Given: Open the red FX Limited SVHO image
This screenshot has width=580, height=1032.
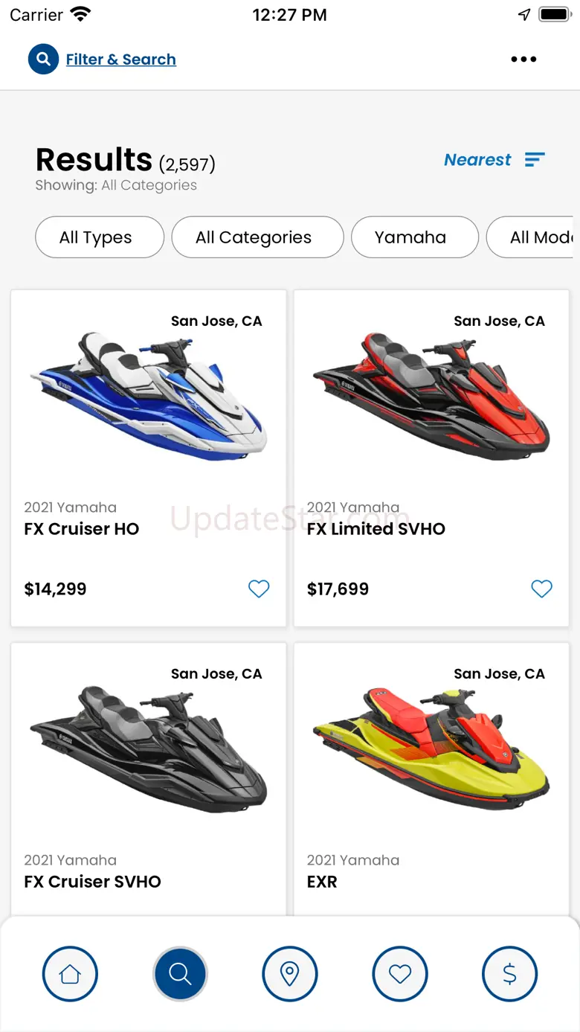Looking at the screenshot, I should coord(431,394).
